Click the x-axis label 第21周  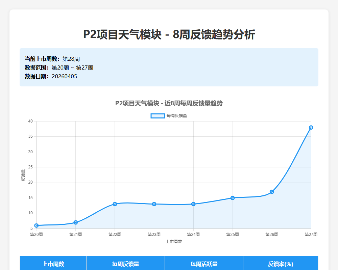click(76, 235)
